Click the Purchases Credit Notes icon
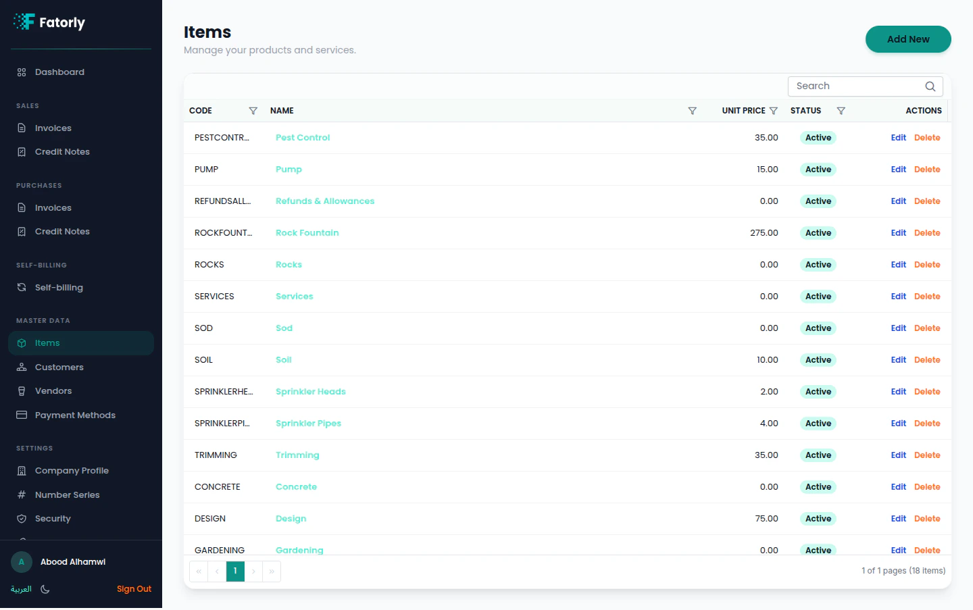The height and width of the screenshot is (610, 973). click(22, 232)
